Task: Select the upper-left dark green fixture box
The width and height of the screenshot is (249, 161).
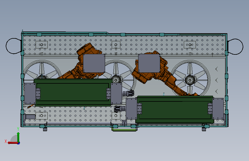Action: point(73,92)
